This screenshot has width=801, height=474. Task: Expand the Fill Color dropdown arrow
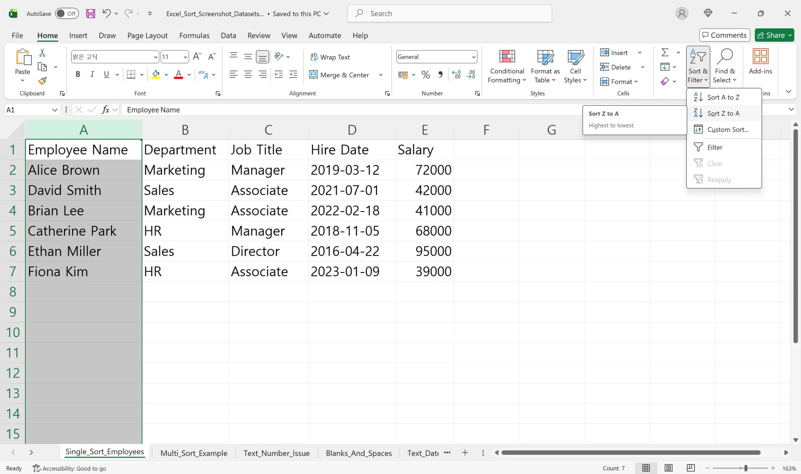[166, 75]
